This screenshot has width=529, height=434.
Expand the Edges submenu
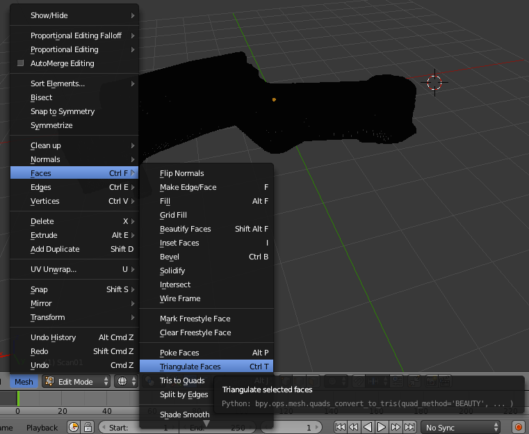pos(74,187)
